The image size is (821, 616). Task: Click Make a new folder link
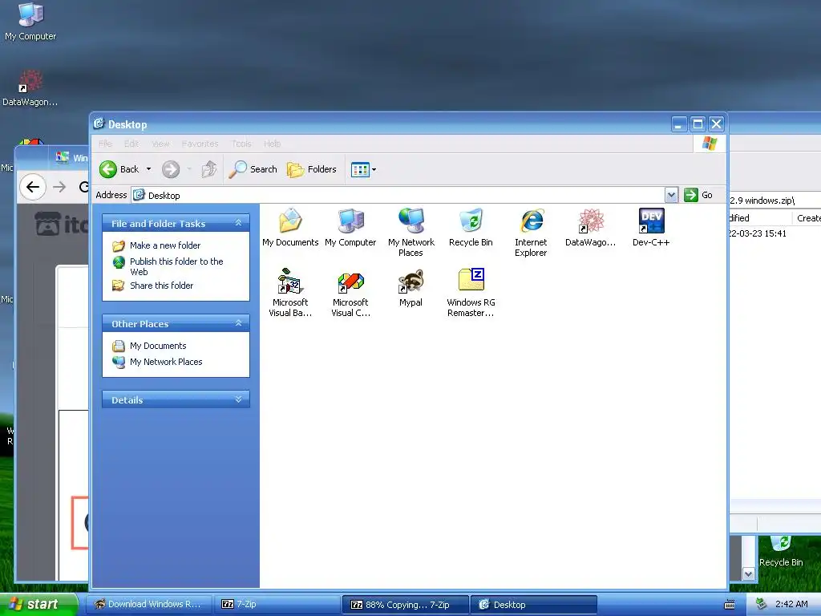(x=165, y=245)
